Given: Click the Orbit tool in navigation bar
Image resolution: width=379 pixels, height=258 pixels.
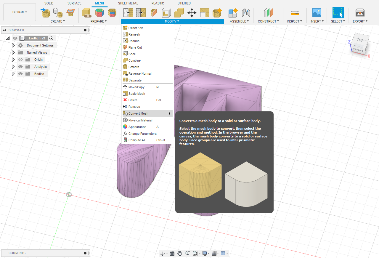Looking at the screenshot, I should [x=162, y=253].
